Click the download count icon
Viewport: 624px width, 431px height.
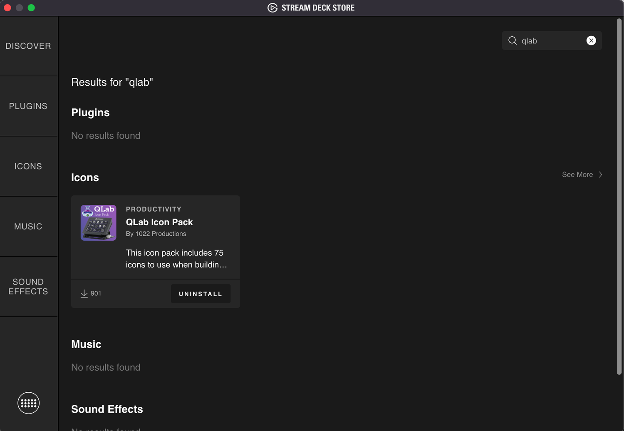tap(84, 294)
